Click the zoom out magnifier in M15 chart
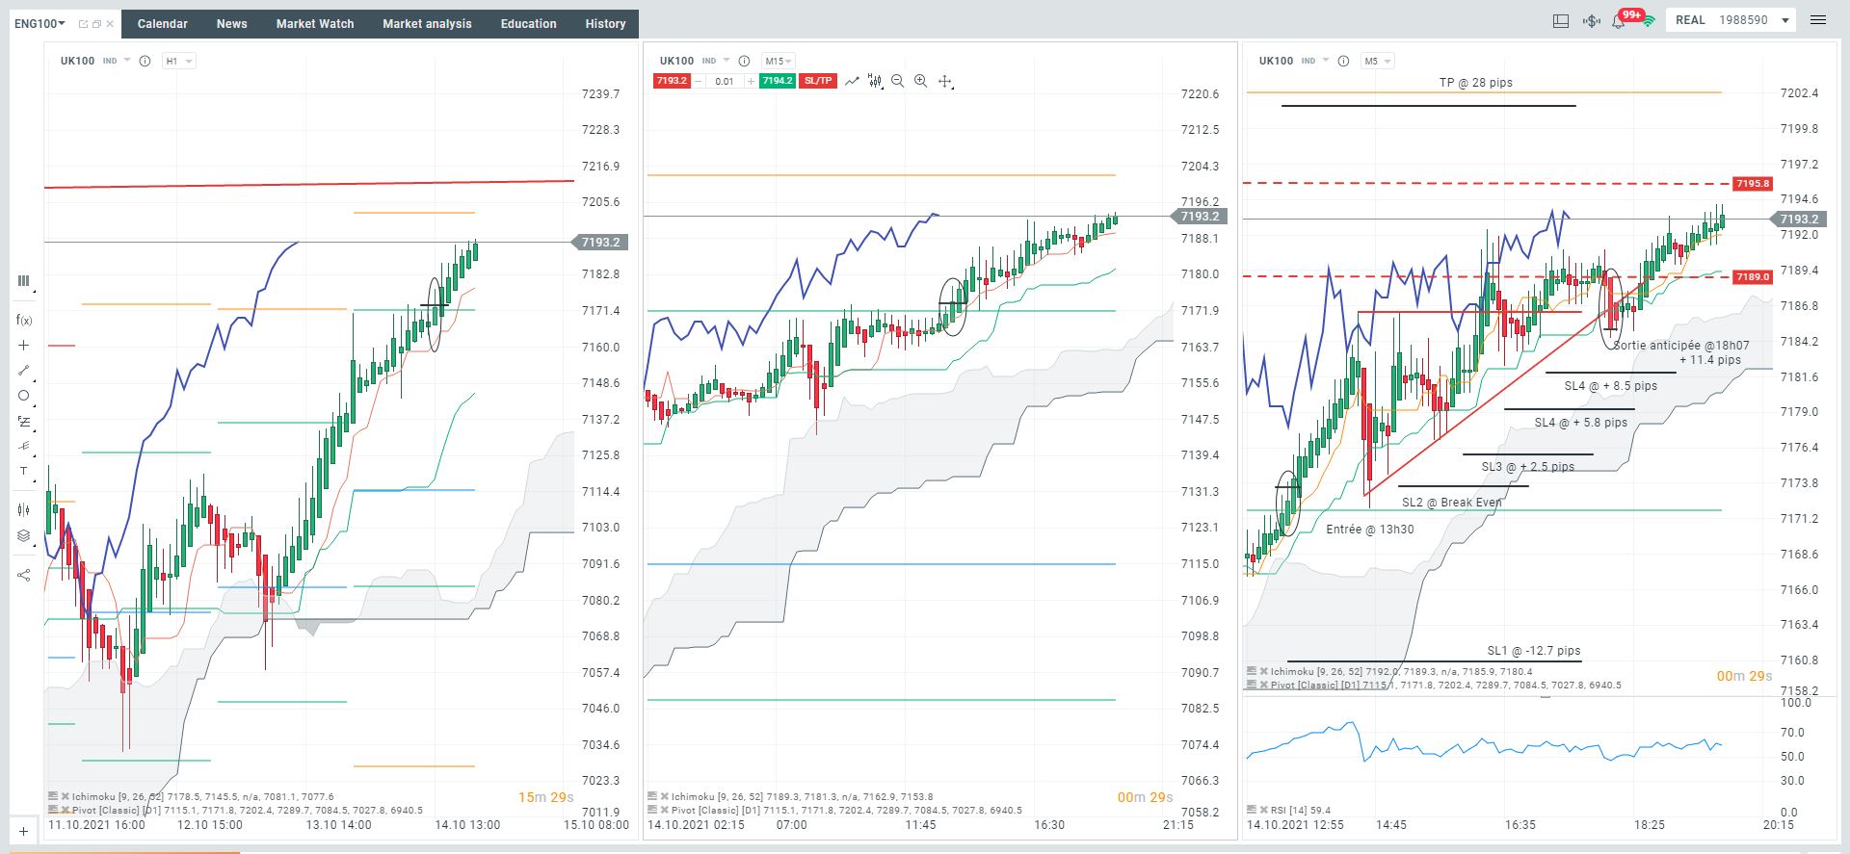 tap(897, 81)
